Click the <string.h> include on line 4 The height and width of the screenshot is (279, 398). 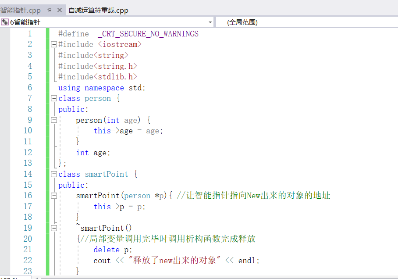click(115, 66)
